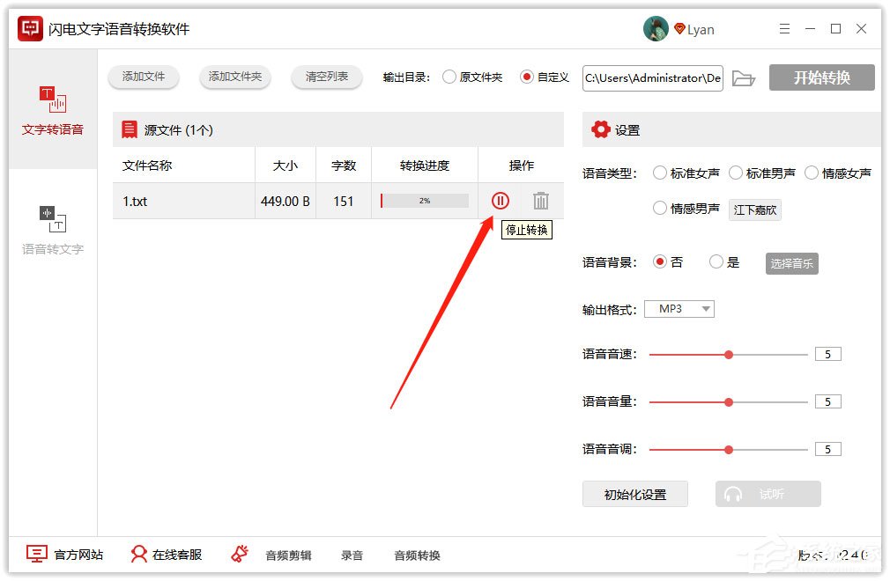890x581 pixels.
Task: Open the MP3 output format dropdown
Action: (x=679, y=308)
